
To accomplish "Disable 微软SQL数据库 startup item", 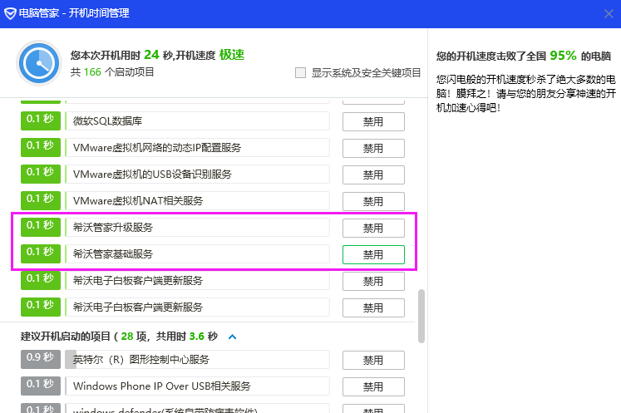I will (x=373, y=121).
